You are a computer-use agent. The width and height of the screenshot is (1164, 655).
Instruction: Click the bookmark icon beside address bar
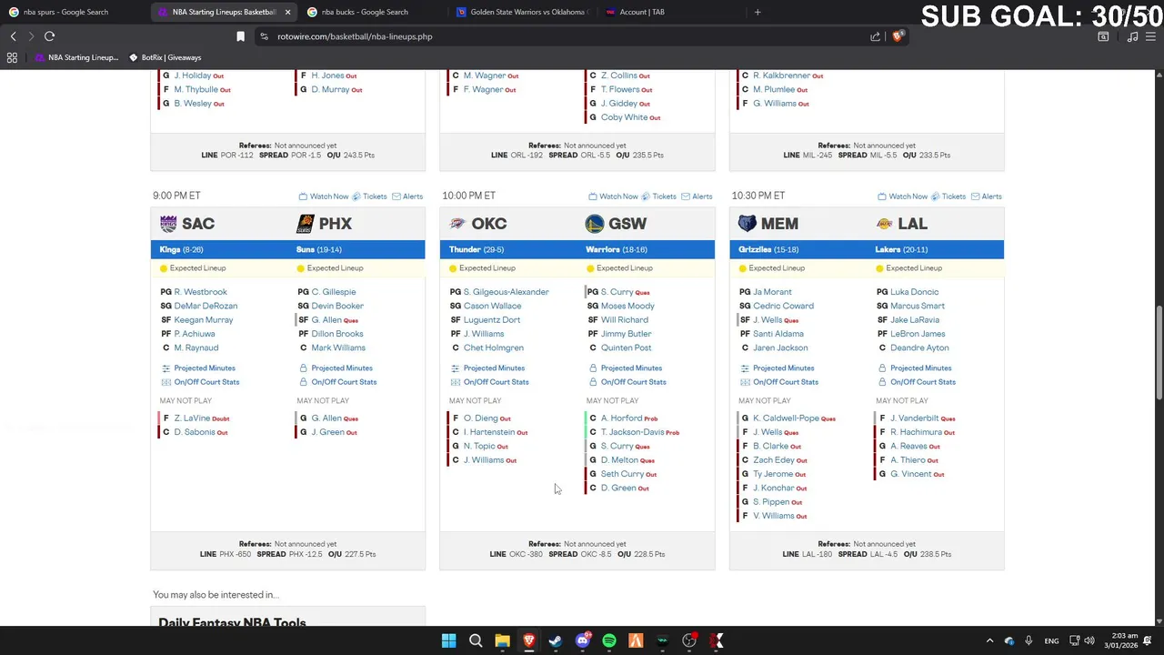pyautogui.click(x=240, y=36)
